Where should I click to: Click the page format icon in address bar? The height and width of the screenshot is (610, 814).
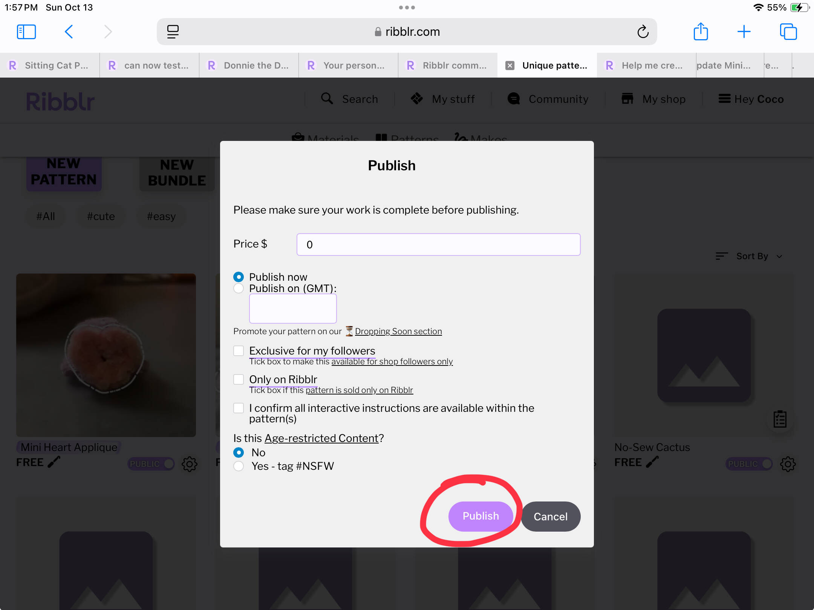pos(173,32)
